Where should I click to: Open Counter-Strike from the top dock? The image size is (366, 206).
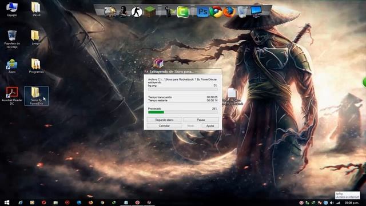[x=137, y=12]
